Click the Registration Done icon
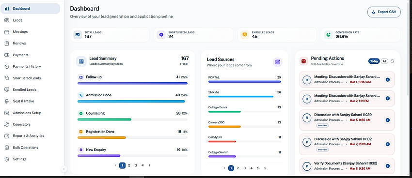 pos(81,132)
